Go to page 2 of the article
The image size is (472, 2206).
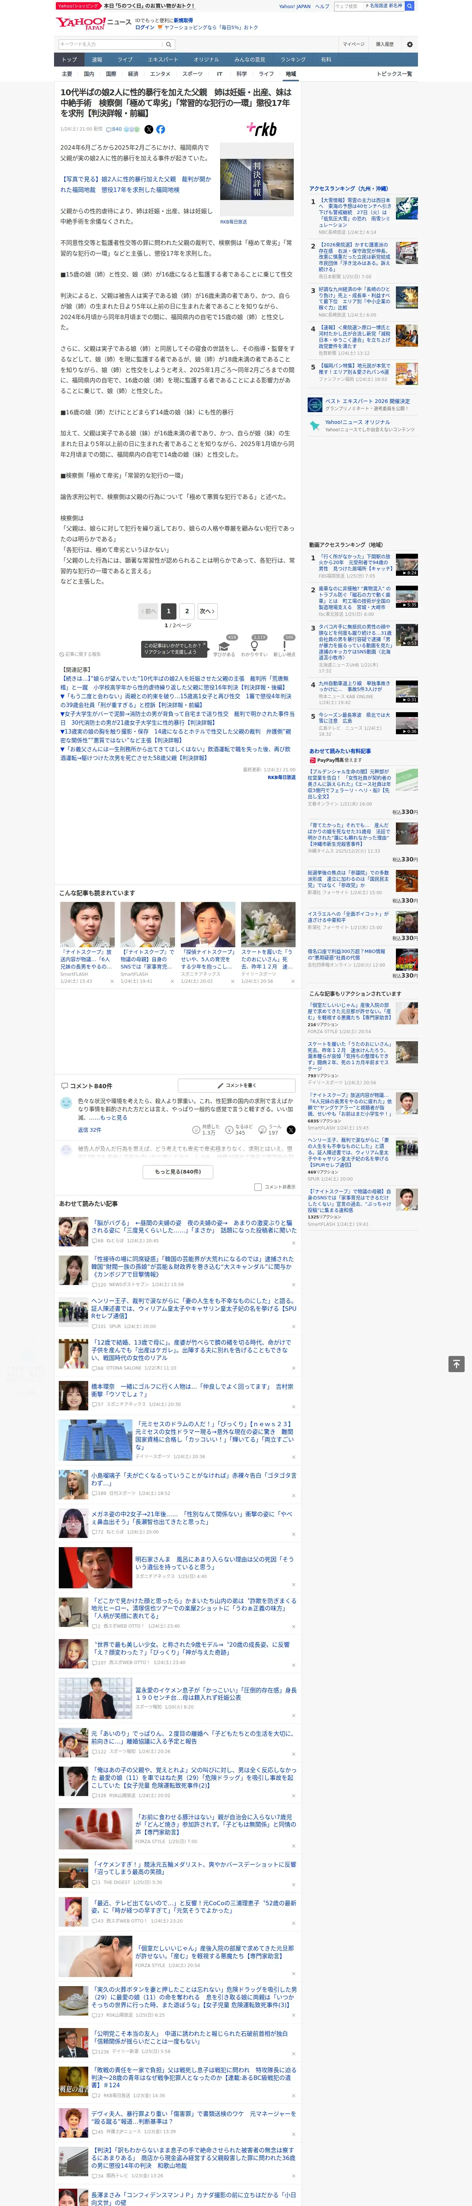(x=187, y=611)
